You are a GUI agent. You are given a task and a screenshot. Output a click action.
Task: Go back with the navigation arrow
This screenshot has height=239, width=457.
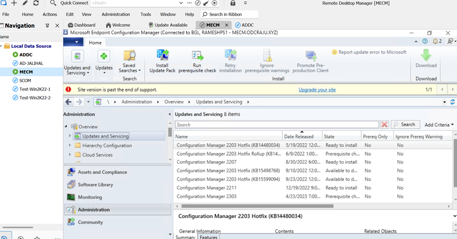[69, 102]
